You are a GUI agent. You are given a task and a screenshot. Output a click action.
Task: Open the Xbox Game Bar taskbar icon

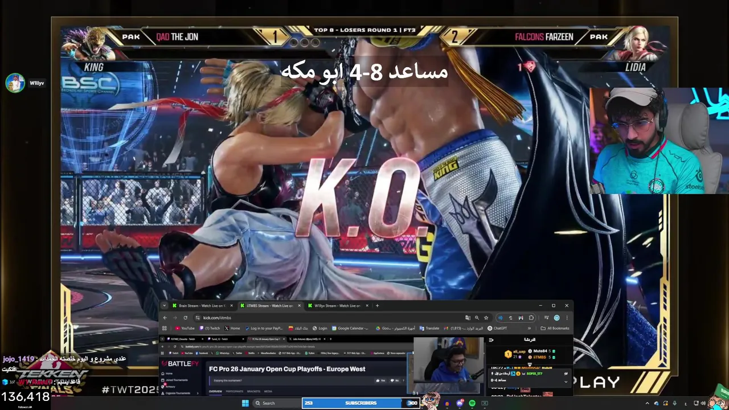pyautogui.click(x=485, y=403)
